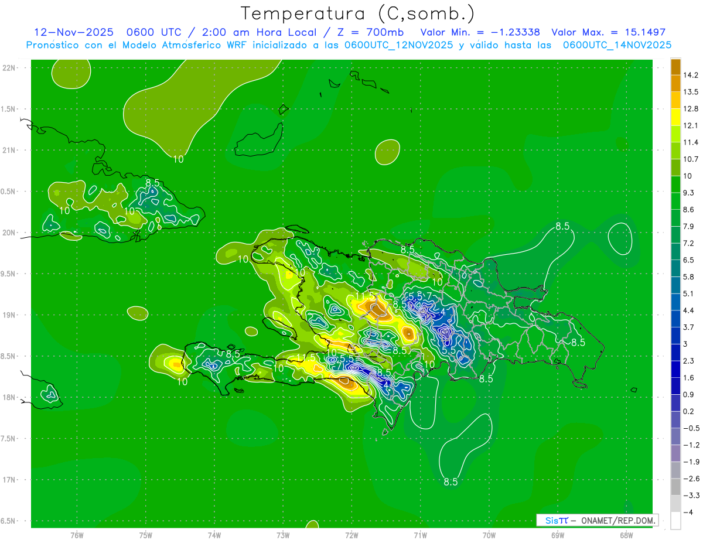This screenshot has width=703, height=543.
Task: Click the '6.5' colorbar value
Action: point(688,259)
